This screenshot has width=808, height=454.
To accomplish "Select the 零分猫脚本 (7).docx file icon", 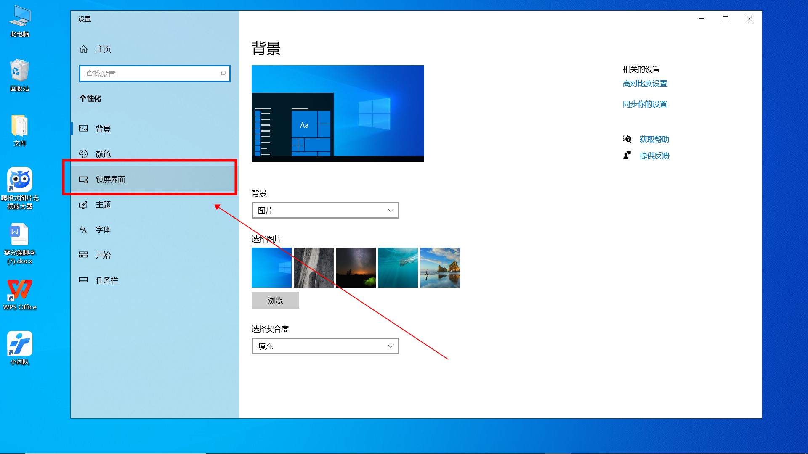I will pos(20,244).
